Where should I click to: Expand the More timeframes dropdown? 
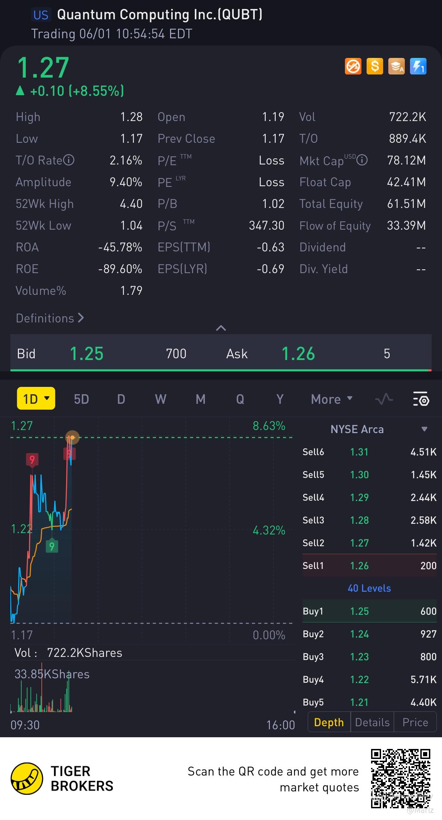332,399
